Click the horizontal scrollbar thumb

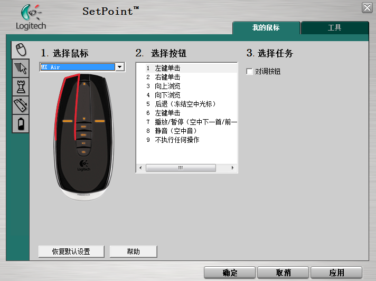tap(181, 168)
